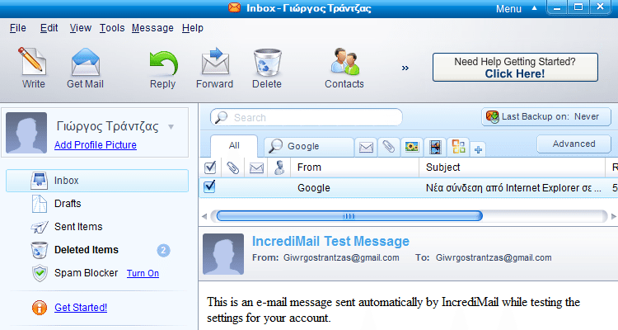Filter messages by unread envelope icon
Viewport: 618px width, 330px height.
coord(366,147)
